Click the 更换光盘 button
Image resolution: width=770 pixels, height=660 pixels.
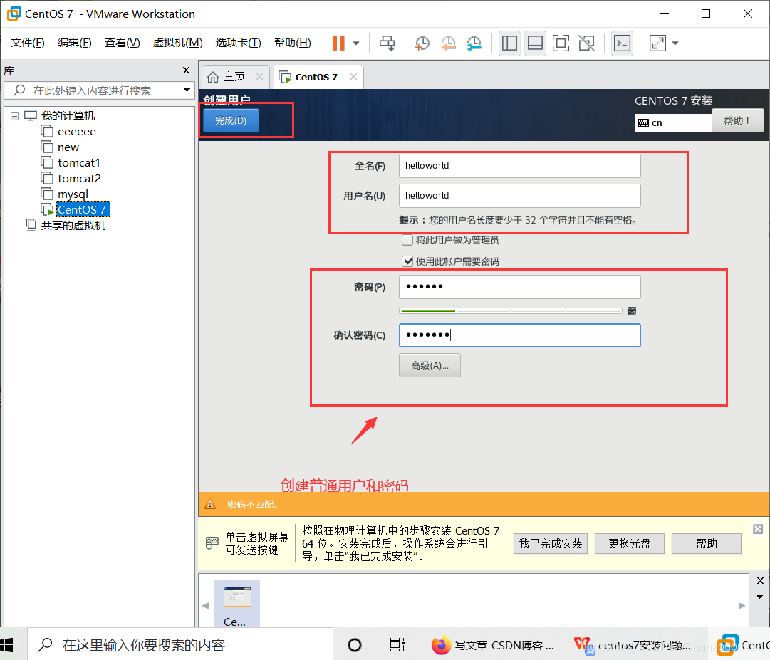630,544
